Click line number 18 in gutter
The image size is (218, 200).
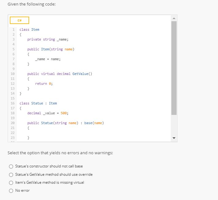pos(13,113)
